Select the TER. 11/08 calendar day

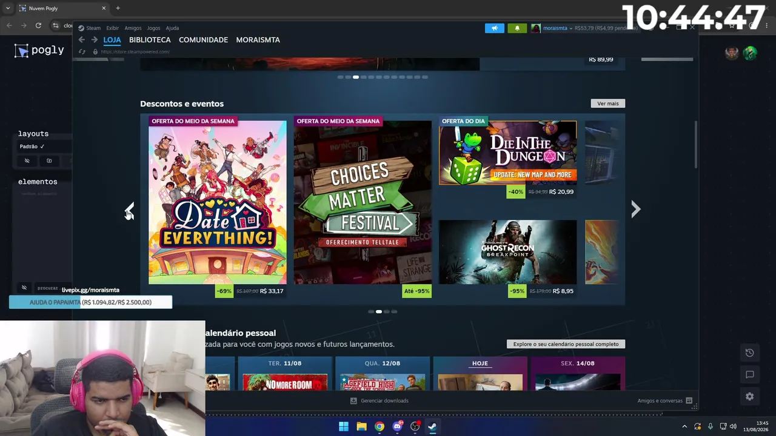pos(285,363)
